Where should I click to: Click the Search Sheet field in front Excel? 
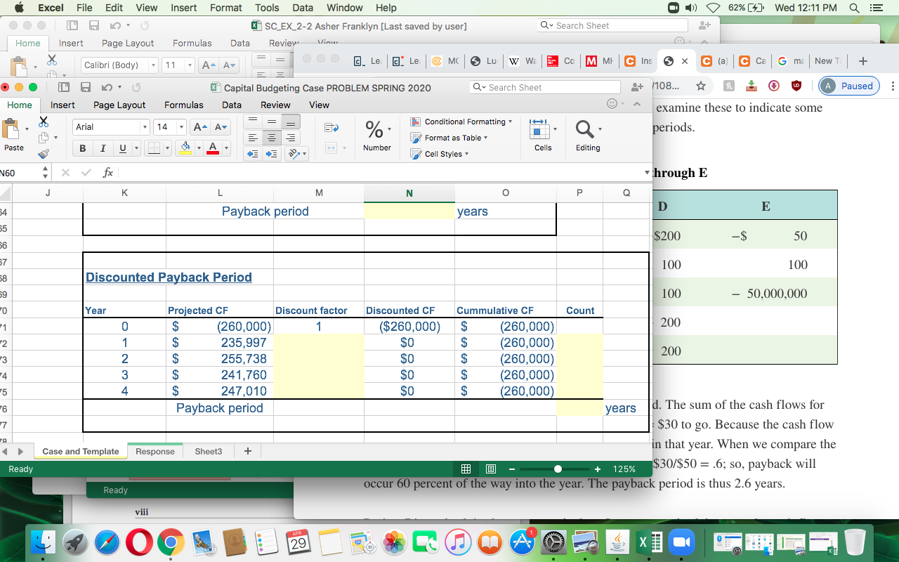545,87
